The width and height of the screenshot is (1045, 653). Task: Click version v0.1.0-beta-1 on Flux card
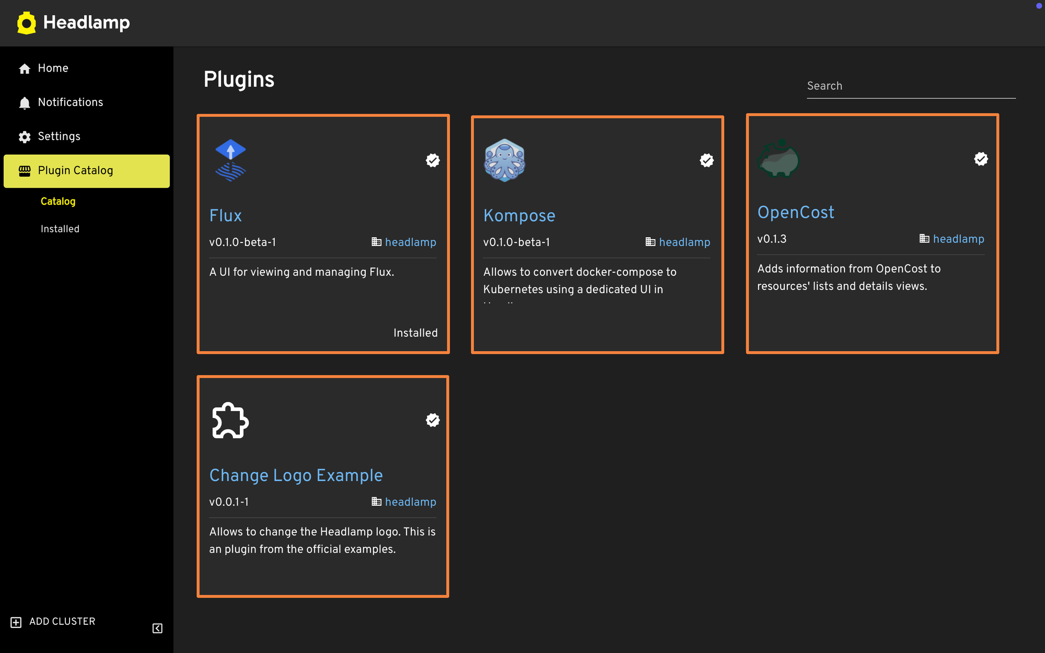pyautogui.click(x=242, y=242)
